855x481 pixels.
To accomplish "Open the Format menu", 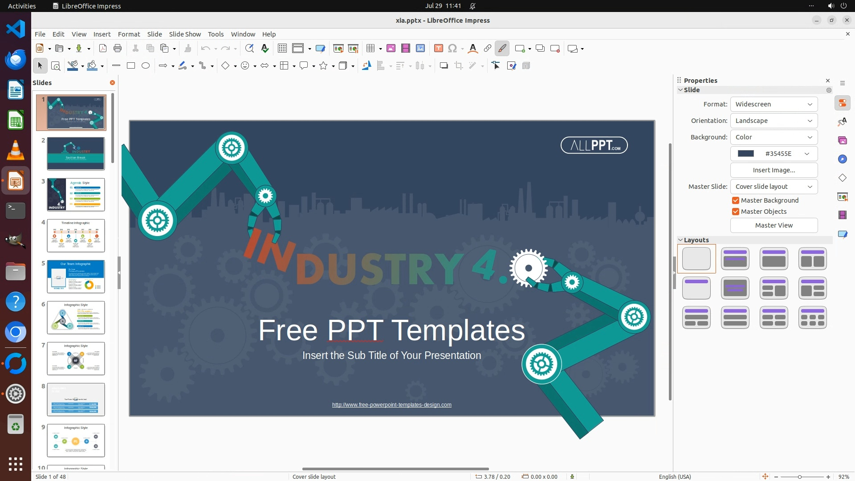I will (x=129, y=34).
